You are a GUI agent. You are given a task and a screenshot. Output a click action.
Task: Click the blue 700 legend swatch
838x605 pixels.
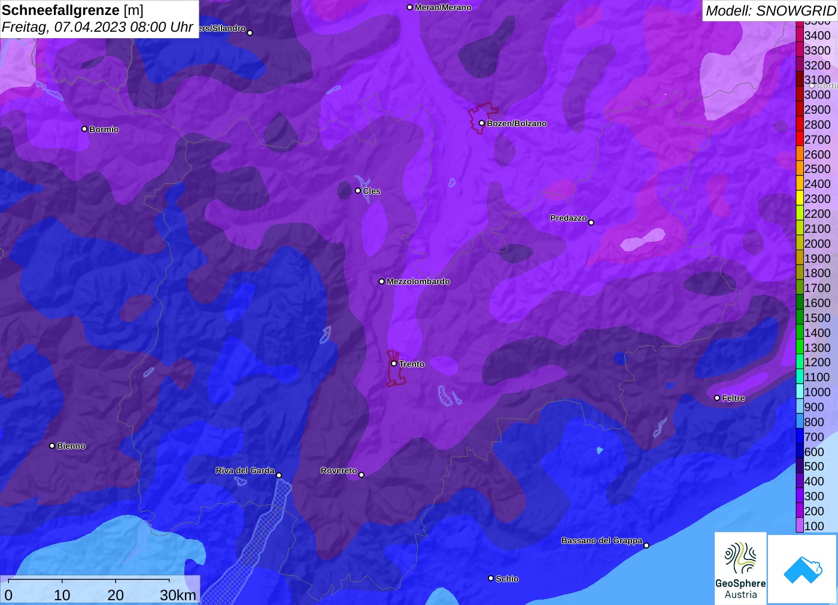pos(800,437)
